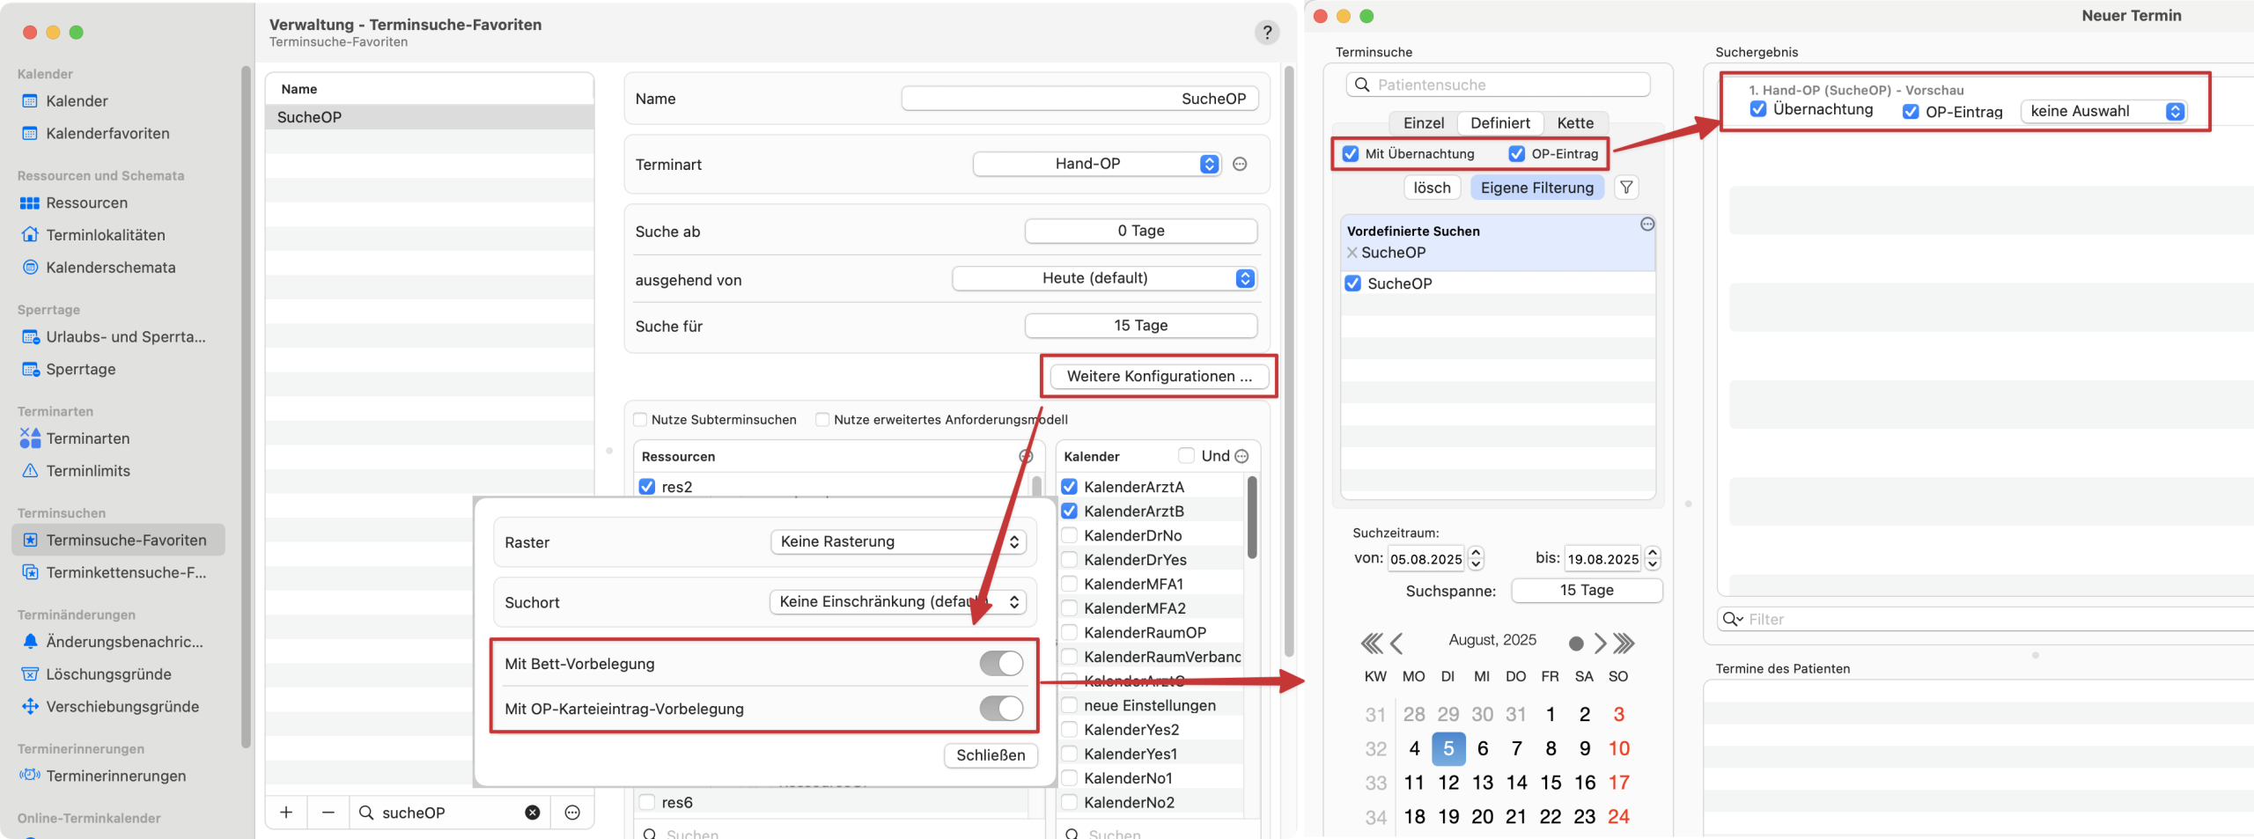
Task: Jump to today with the calendar dot
Action: (x=1576, y=644)
